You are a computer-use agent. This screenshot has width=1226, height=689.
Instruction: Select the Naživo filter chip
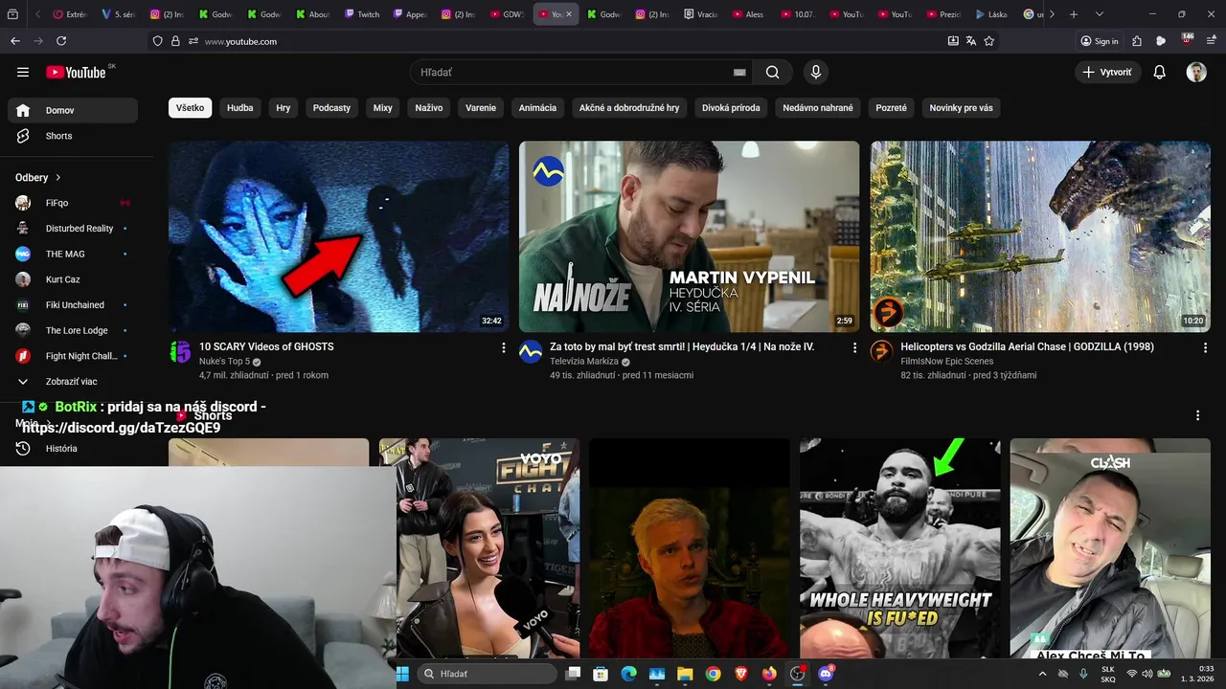point(429,108)
